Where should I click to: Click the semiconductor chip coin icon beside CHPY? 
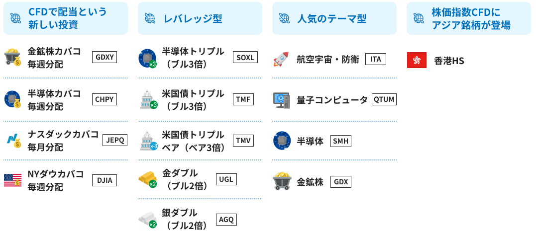pos(12,100)
